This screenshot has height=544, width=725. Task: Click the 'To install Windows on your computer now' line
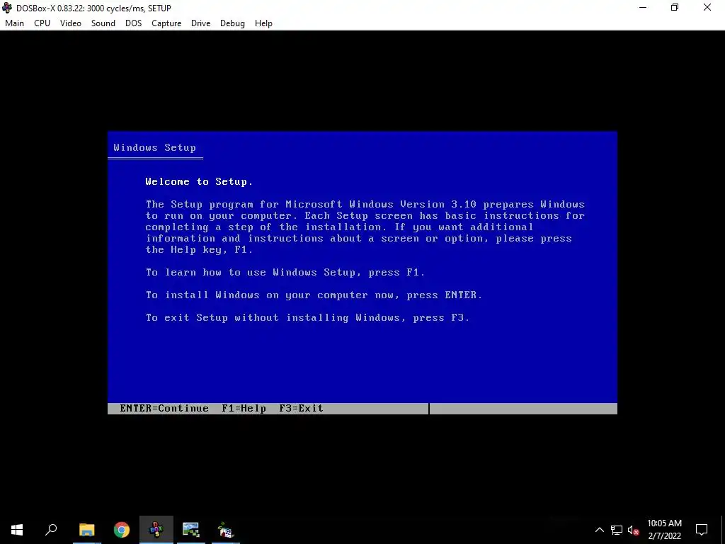tap(314, 295)
